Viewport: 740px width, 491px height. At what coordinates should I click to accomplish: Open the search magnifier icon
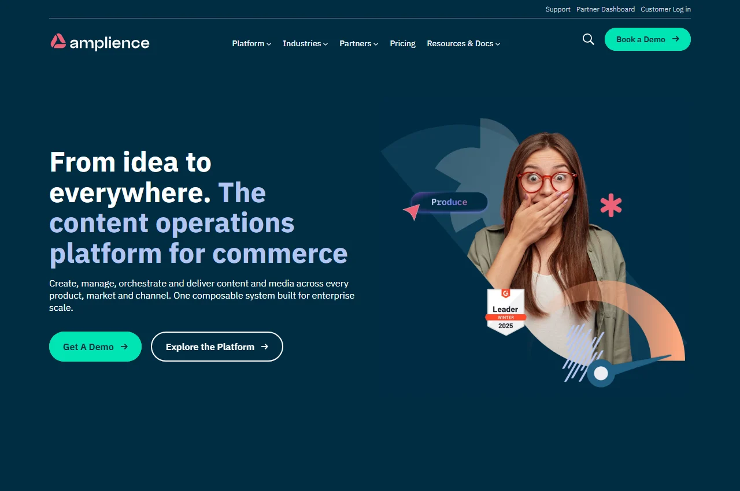589,39
